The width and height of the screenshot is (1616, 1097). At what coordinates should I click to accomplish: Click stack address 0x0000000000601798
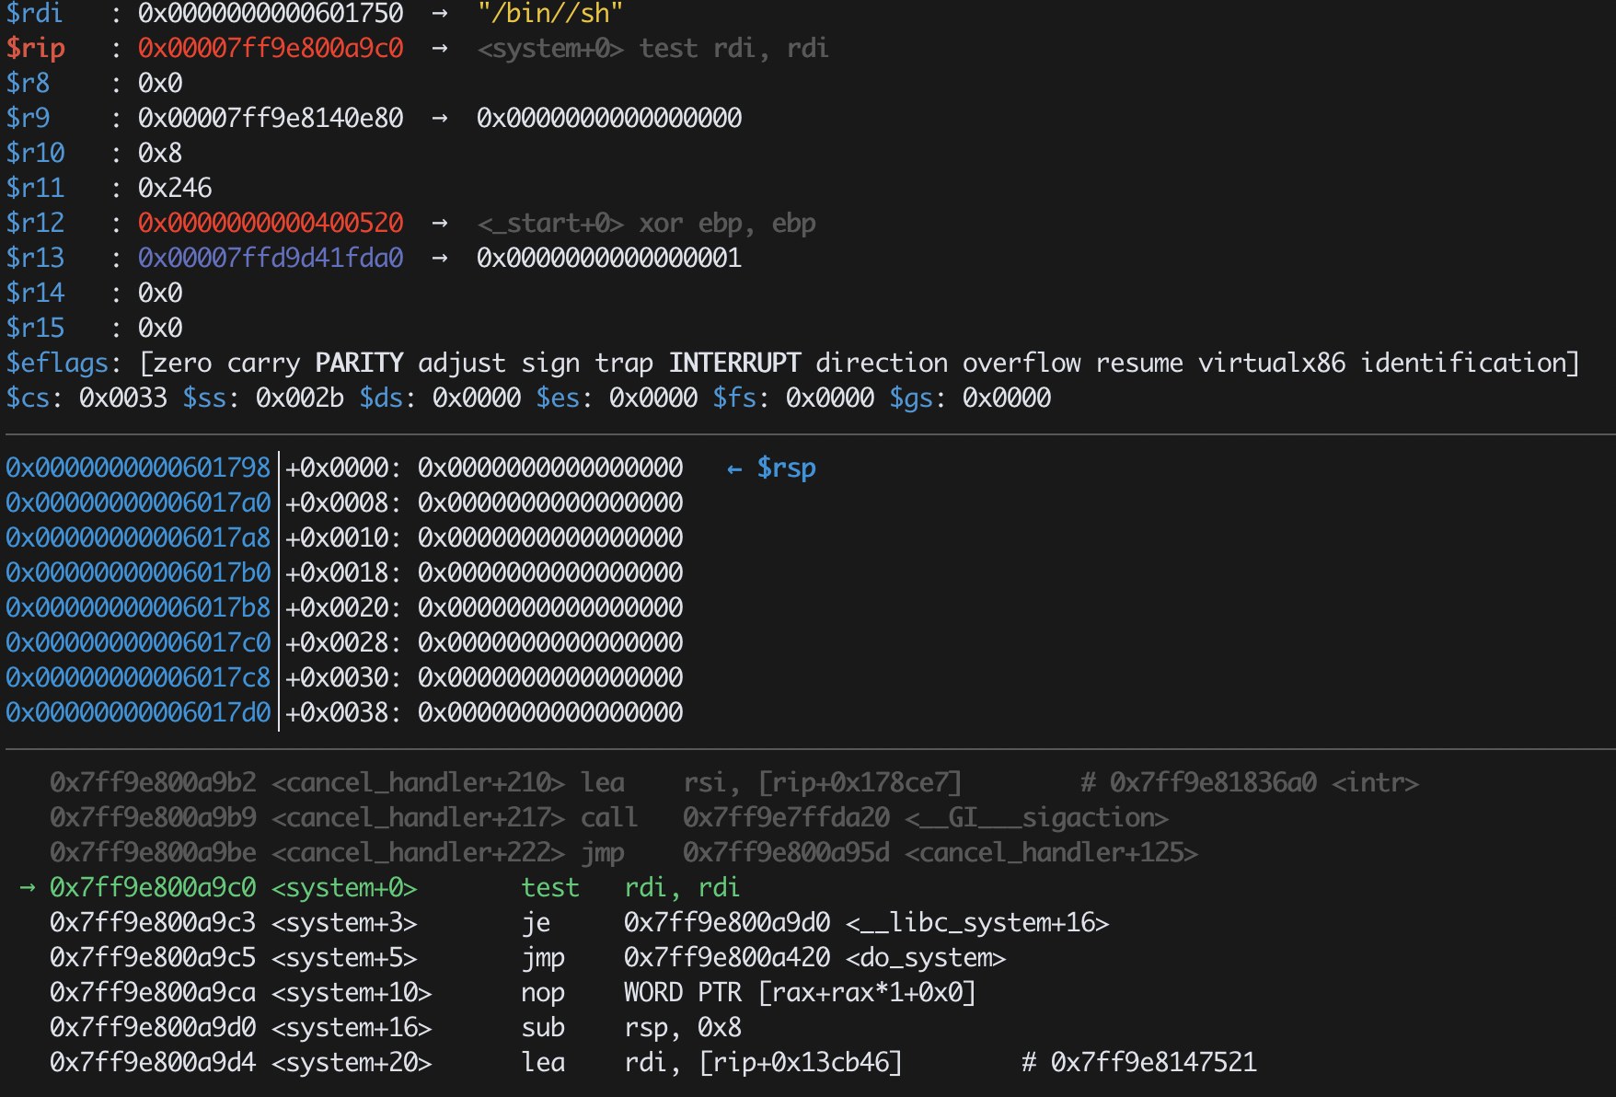point(138,468)
